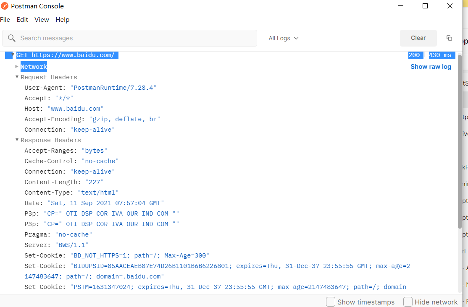
Task: Click the search magnifier icon
Action: [12, 38]
